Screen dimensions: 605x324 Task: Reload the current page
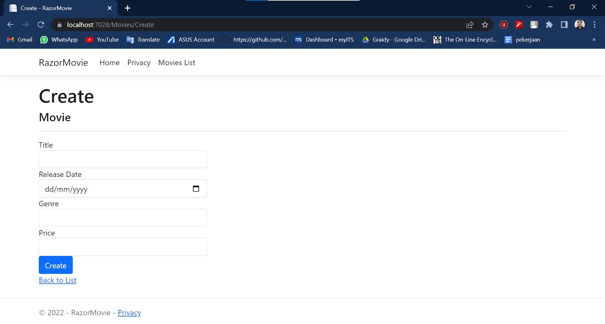tap(41, 25)
